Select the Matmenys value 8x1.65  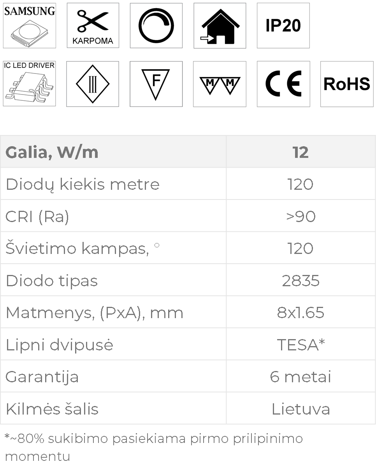pos(301,312)
